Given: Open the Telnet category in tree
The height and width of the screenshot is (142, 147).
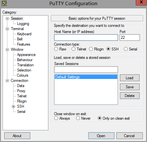Looking at the screenshot, I should click(x=22, y=96).
